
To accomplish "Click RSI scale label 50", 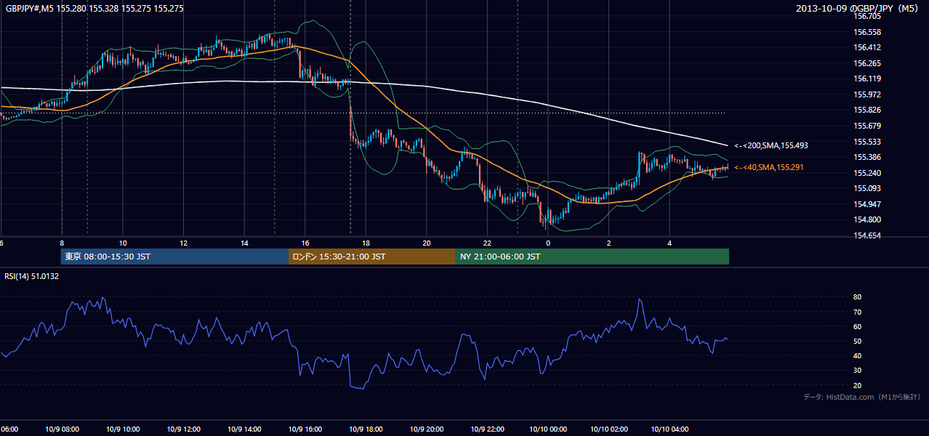I will [x=858, y=341].
